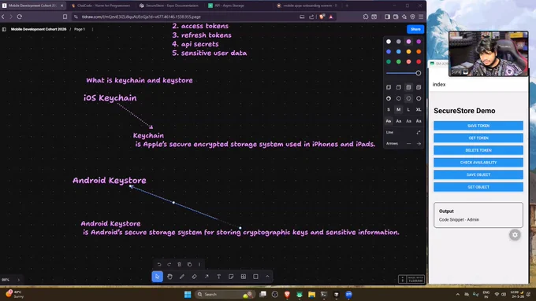Expand more tools chevron in toolbar
This screenshot has width=536, height=301.
point(267,277)
